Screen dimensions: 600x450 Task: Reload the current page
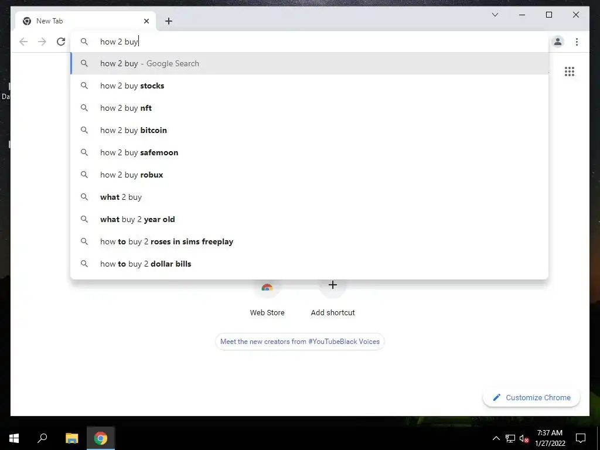pyautogui.click(x=61, y=42)
